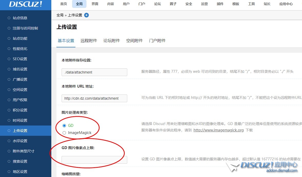Switch to the 论坛附件 tab
The image size is (302, 177).
point(112,41)
